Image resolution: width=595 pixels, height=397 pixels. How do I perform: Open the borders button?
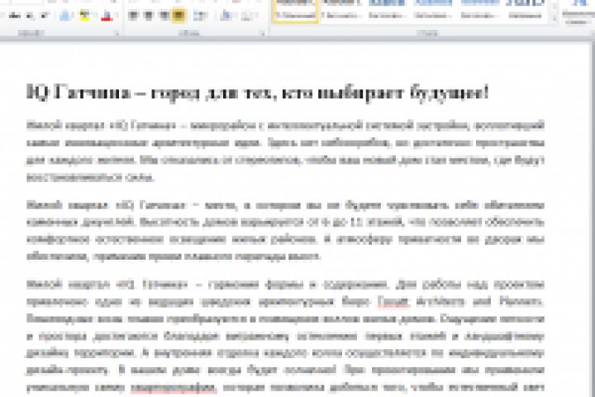pos(248,16)
